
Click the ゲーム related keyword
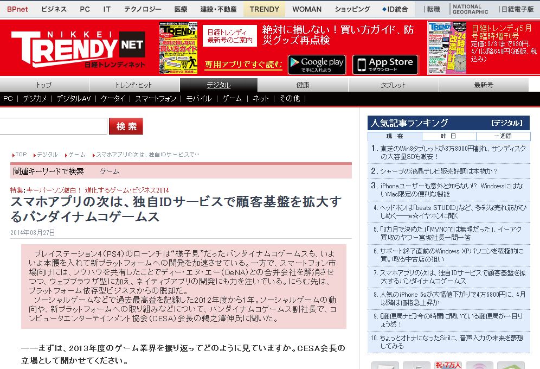pyautogui.click(x=110, y=171)
